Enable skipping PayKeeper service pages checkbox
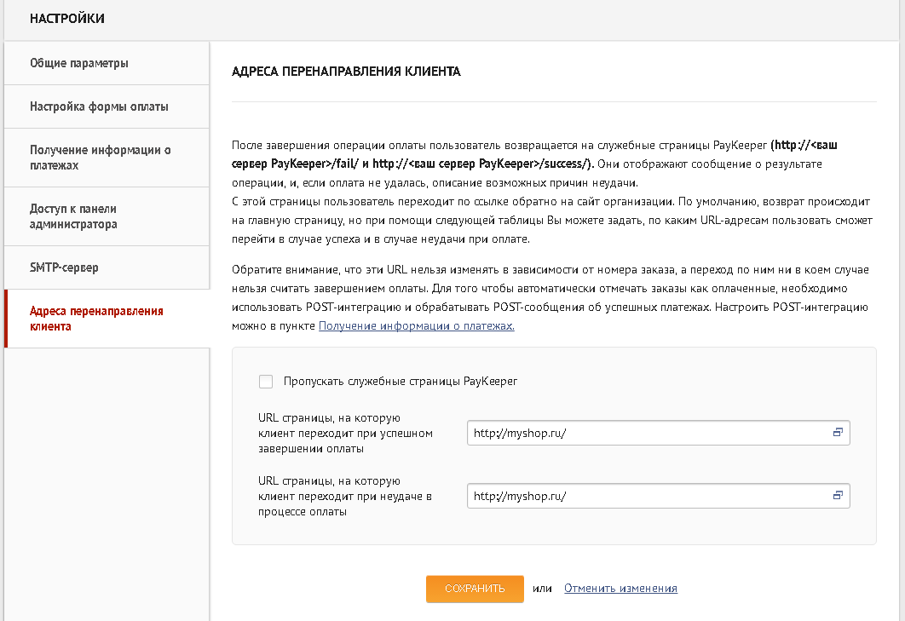Screen dimensions: 905x621 pos(265,382)
